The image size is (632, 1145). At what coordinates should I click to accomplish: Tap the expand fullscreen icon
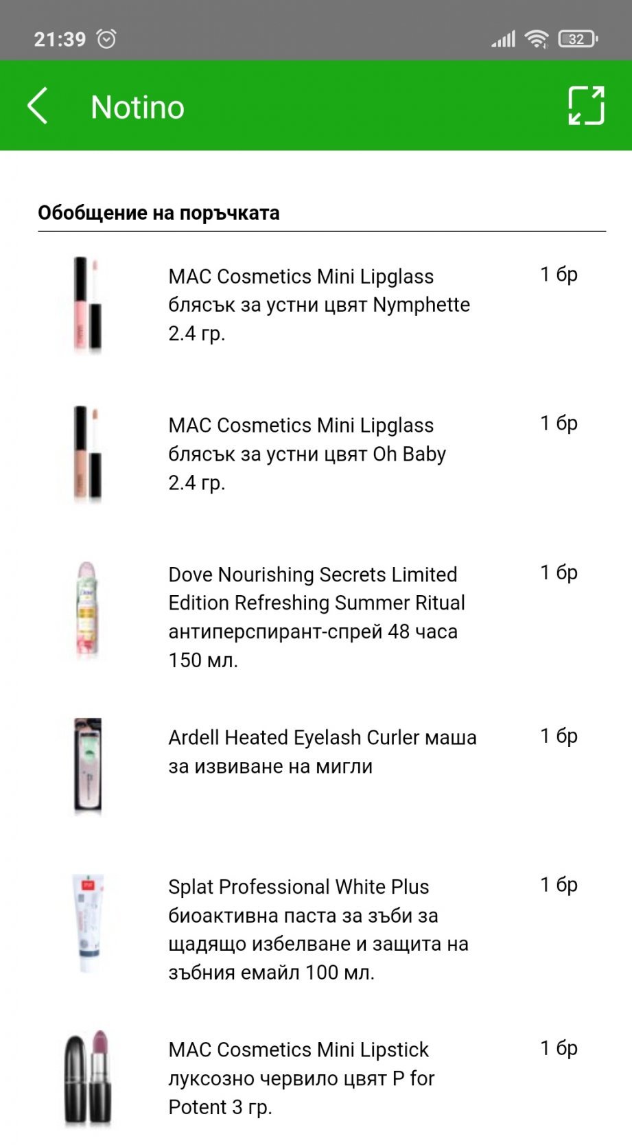pos(586,106)
